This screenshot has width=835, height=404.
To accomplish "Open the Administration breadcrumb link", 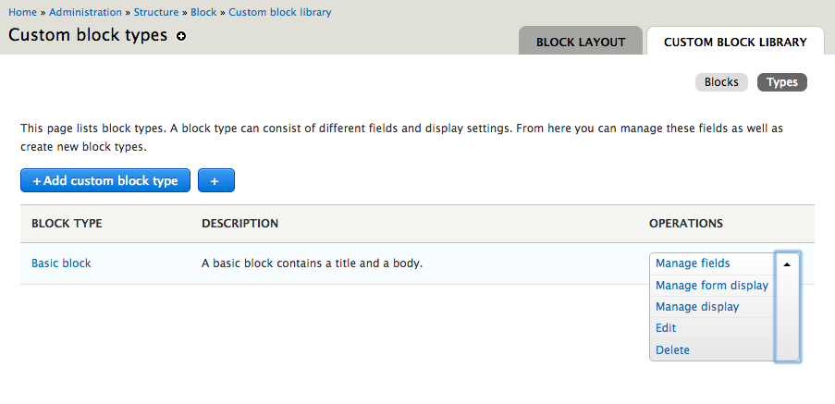I will [85, 12].
